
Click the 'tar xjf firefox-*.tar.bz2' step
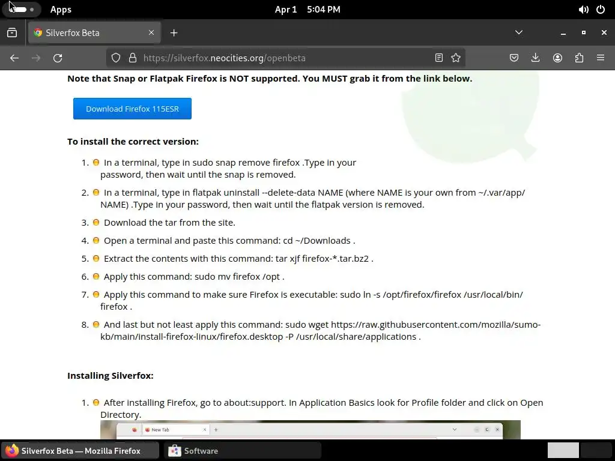(238, 259)
